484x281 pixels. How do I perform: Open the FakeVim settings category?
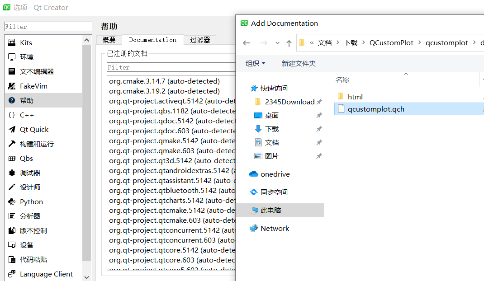[x=43, y=86]
